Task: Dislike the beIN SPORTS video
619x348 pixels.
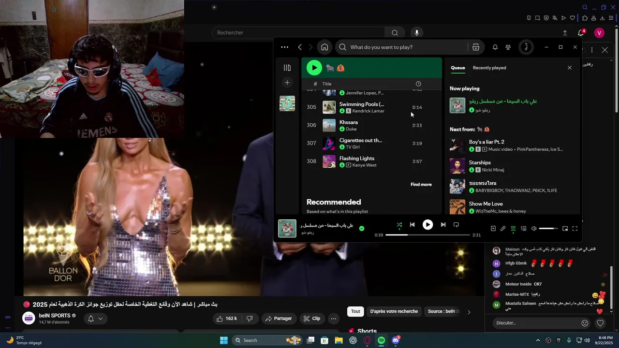Action: point(250,319)
